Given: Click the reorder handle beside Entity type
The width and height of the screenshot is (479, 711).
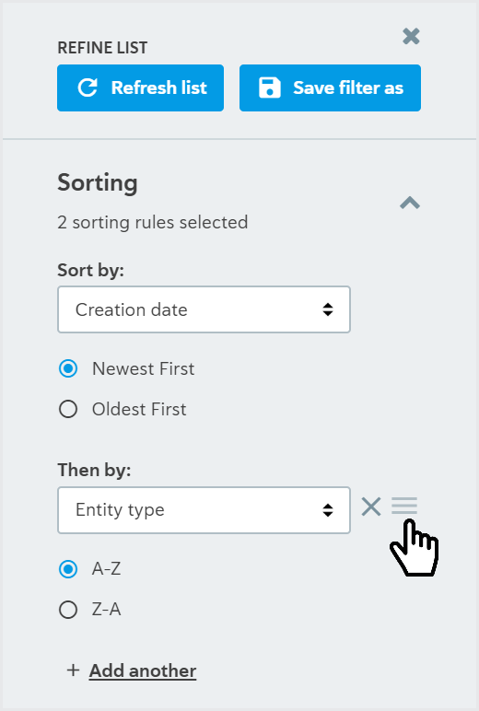Looking at the screenshot, I should click(404, 506).
